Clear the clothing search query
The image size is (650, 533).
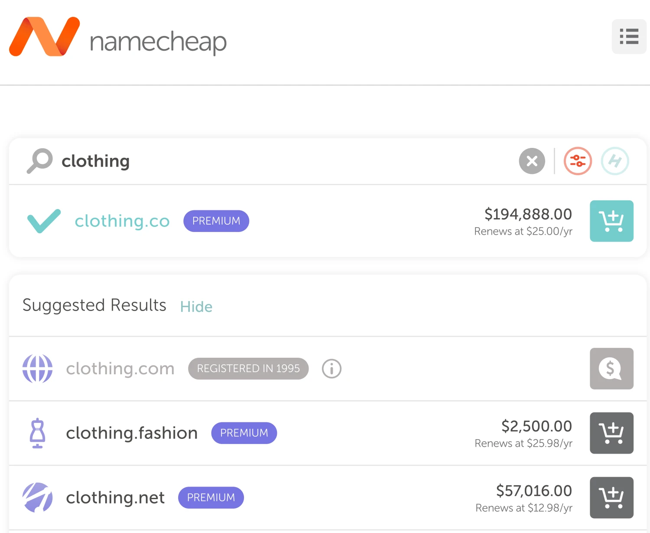tap(532, 161)
